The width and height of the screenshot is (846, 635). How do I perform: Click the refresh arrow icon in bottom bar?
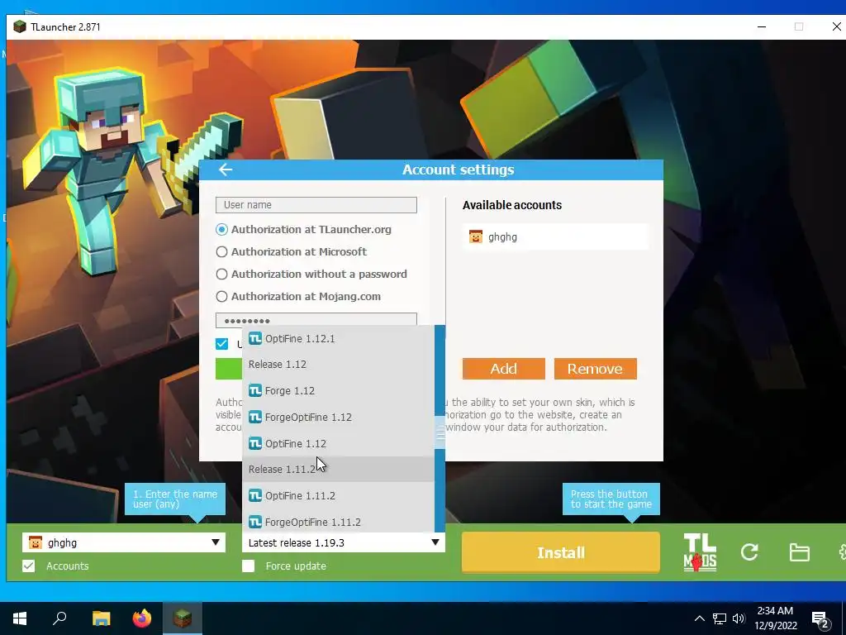(x=749, y=551)
